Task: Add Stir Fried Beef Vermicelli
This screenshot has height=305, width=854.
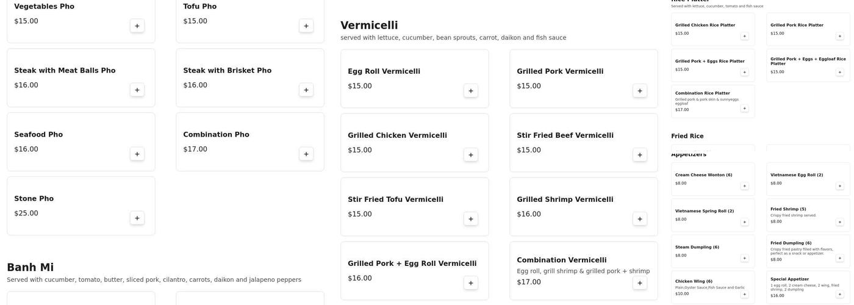Action: point(639,154)
